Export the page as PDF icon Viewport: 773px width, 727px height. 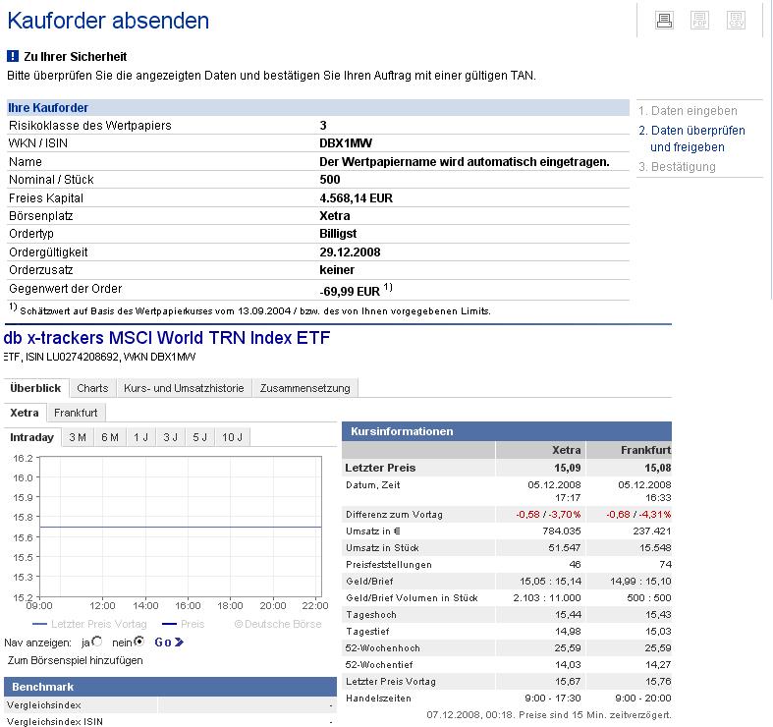click(x=699, y=21)
